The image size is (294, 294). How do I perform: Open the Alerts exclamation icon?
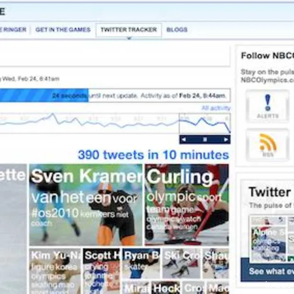click(x=267, y=106)
